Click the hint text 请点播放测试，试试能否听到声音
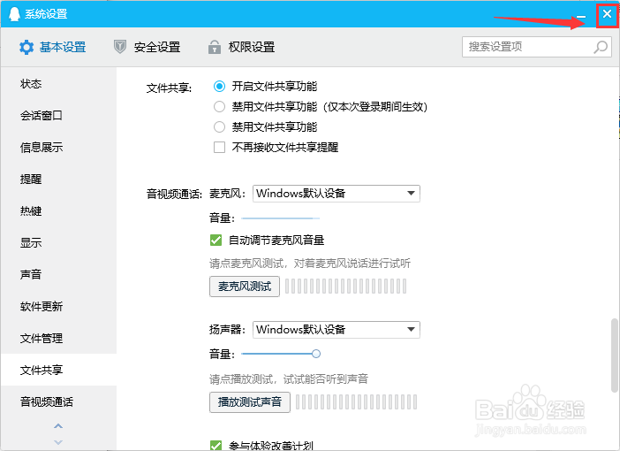620x451 pixels. [x=289, y=379]
